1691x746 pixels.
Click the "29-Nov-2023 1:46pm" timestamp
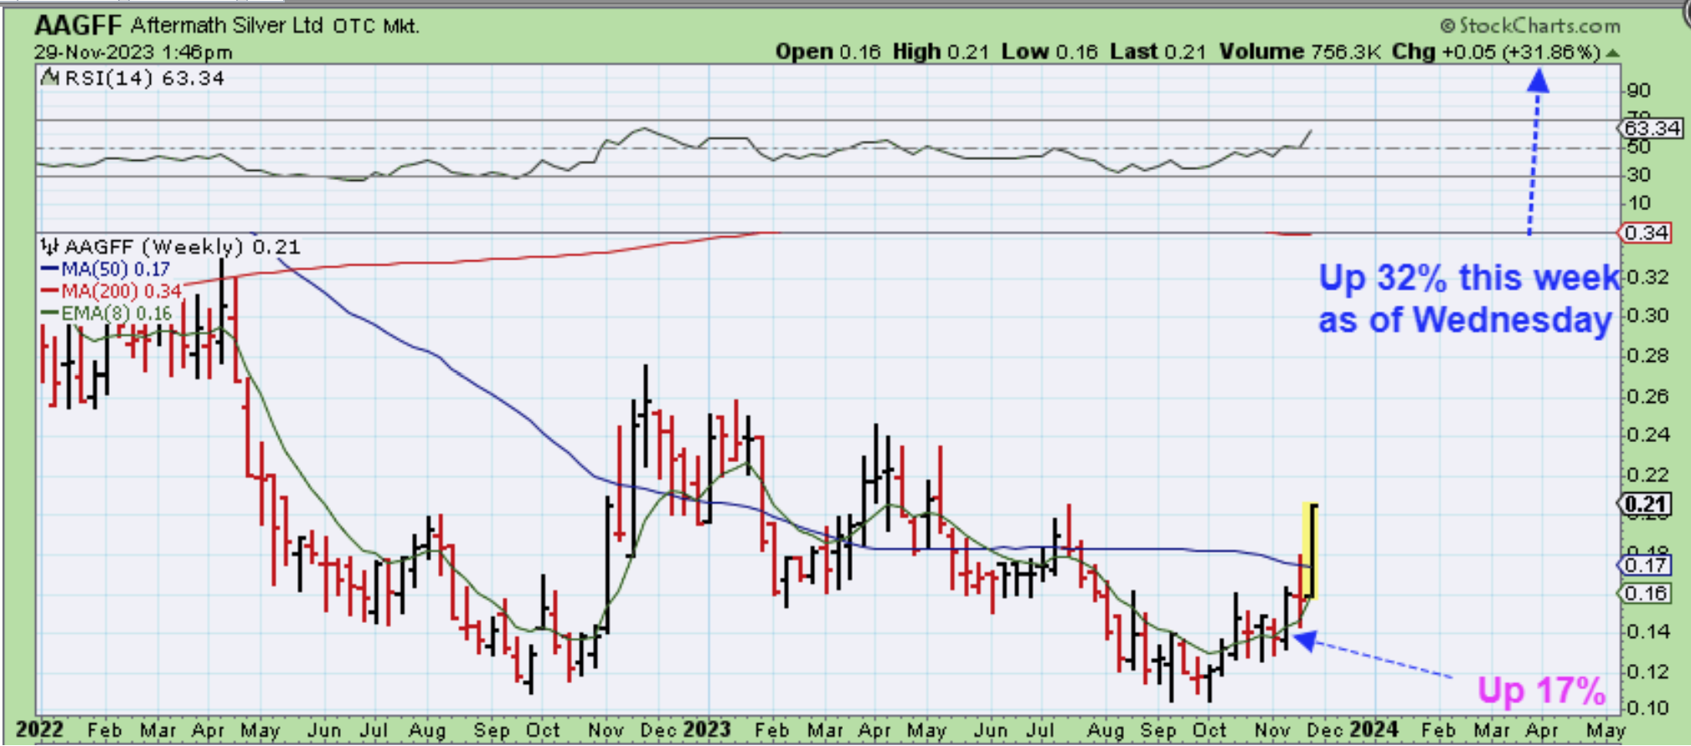(133, 52)
